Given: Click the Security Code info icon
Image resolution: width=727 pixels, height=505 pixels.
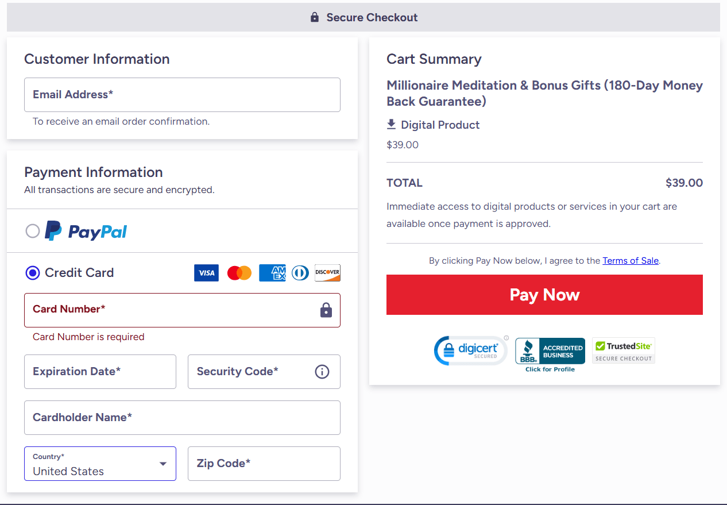Looking at the screenshot, I should (x=322, y=372).
